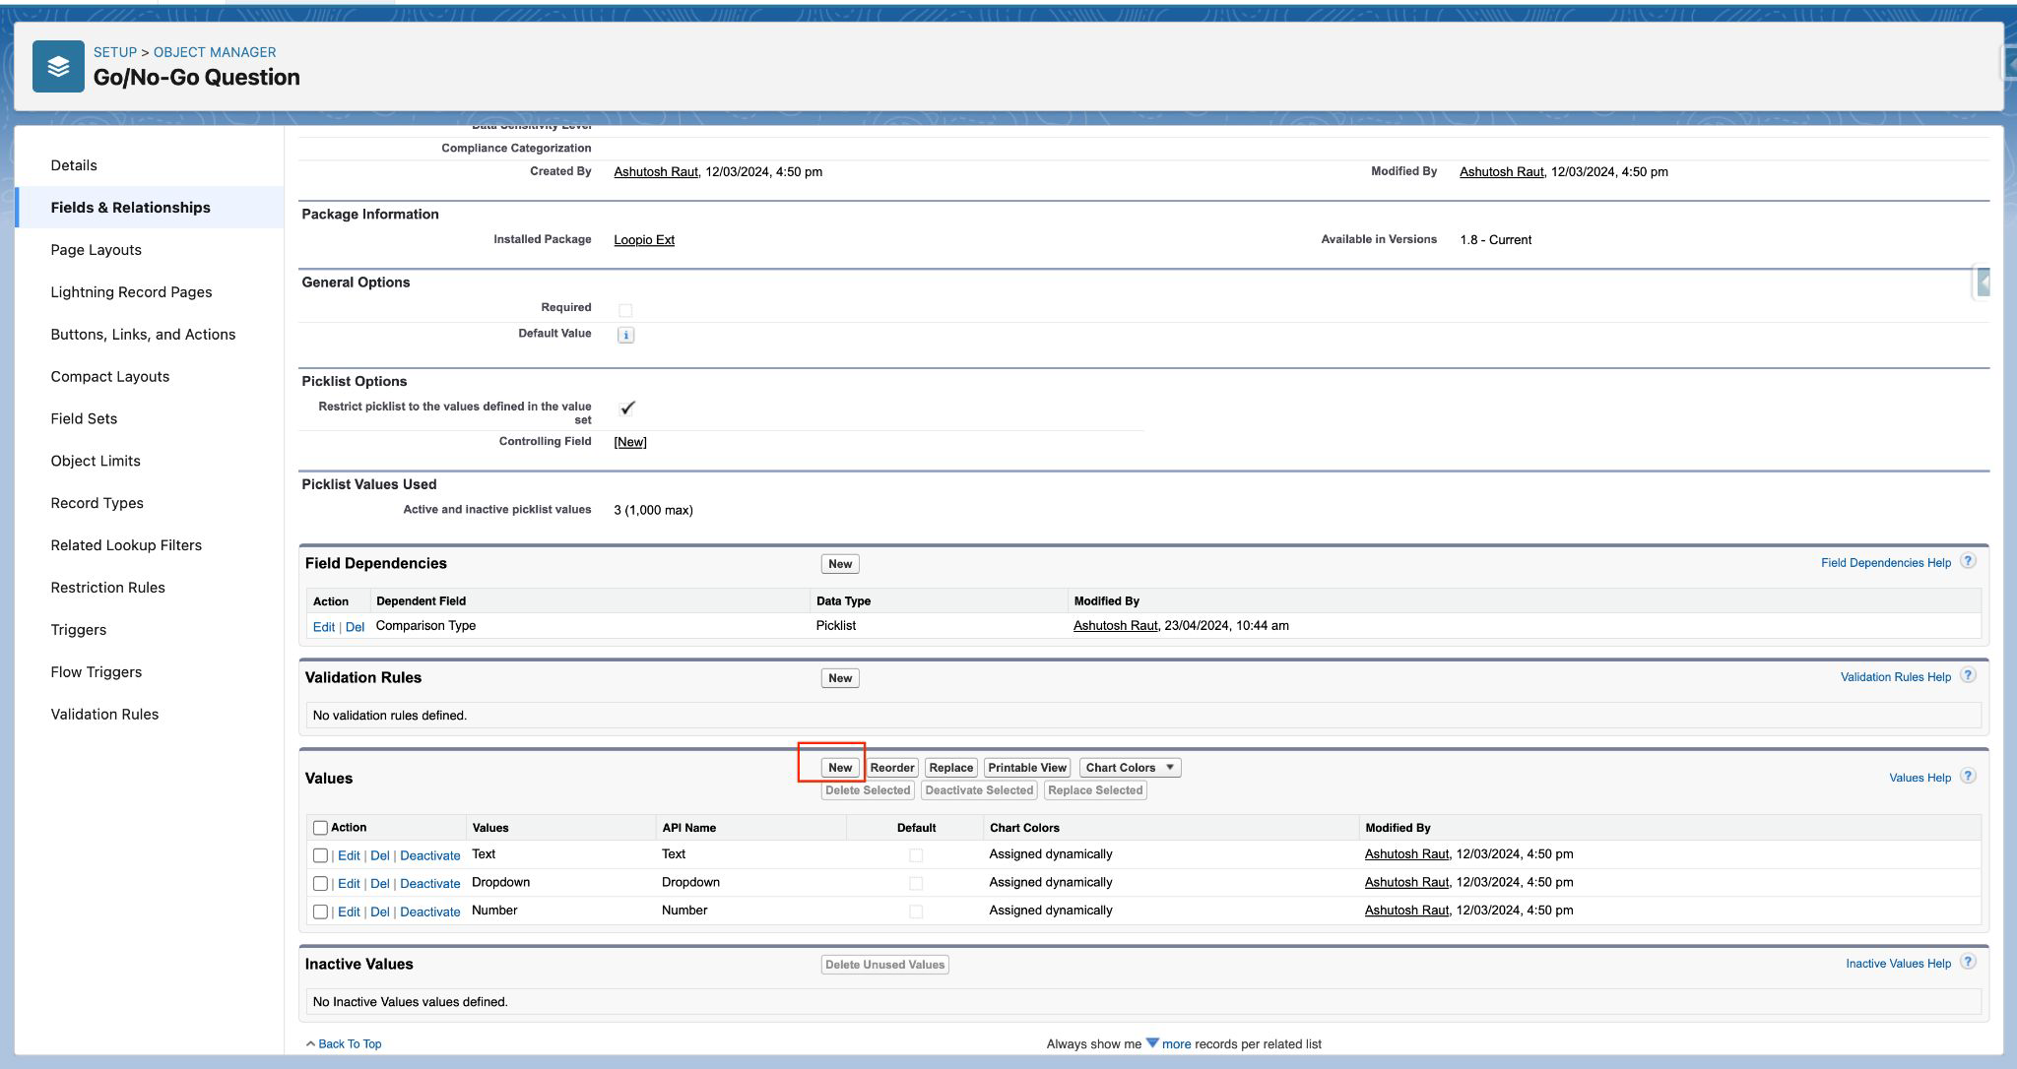Click the Delete Unused Values button
2017x1069 pixels.
click(884, 965)
